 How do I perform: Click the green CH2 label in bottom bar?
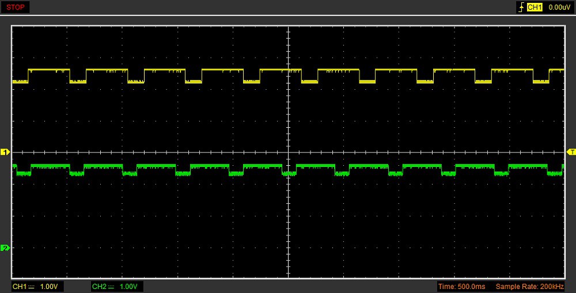(x=98, y=287)
